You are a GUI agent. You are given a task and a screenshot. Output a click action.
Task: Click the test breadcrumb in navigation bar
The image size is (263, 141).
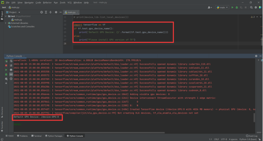click(x=4, y=7)
